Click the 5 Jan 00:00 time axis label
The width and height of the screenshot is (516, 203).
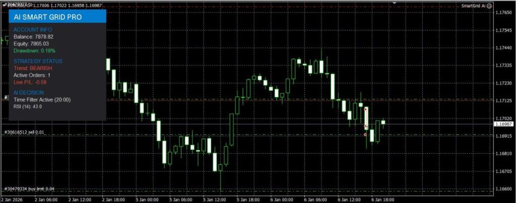click(x=148, y=199)
